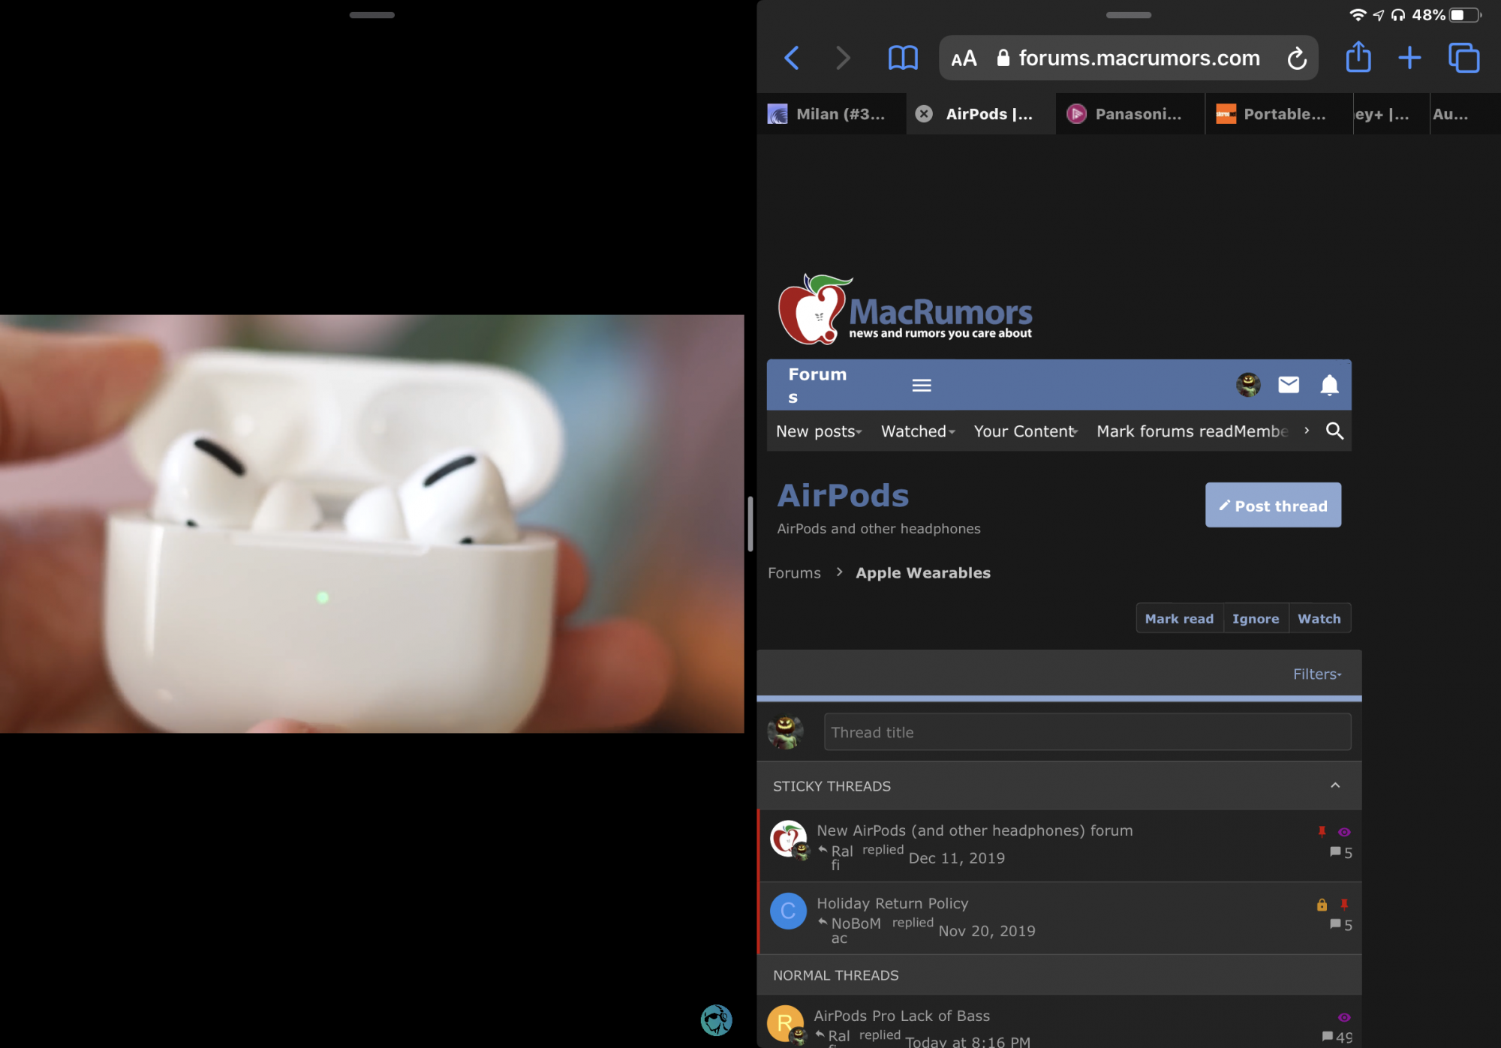Tap the left app's top grabber handle

point(371,15)
